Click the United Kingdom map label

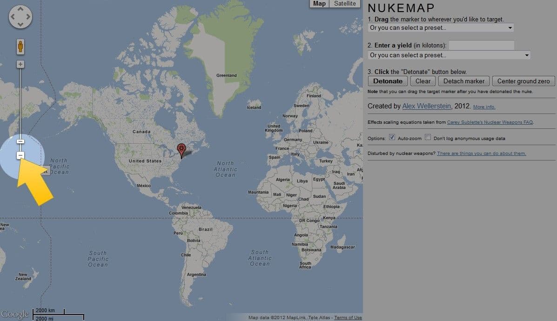click(274, 128)
